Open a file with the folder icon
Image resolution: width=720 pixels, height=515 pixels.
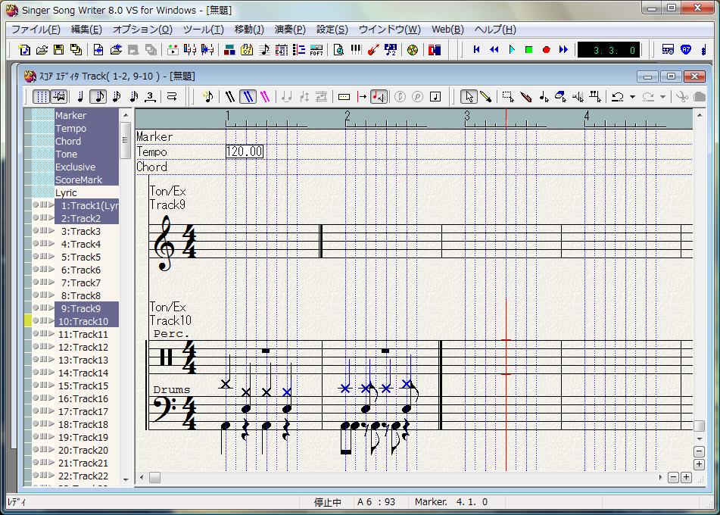tap(42, 50)
